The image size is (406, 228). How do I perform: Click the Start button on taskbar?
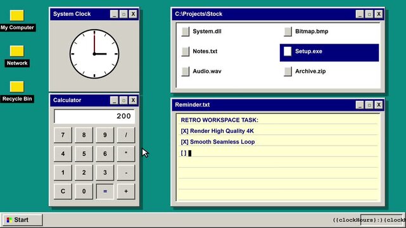(23, 220)
